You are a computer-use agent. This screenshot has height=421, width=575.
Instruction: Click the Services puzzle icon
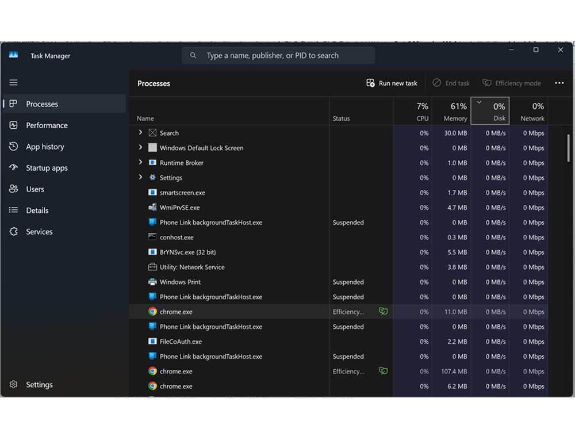(x=14, y=232)
